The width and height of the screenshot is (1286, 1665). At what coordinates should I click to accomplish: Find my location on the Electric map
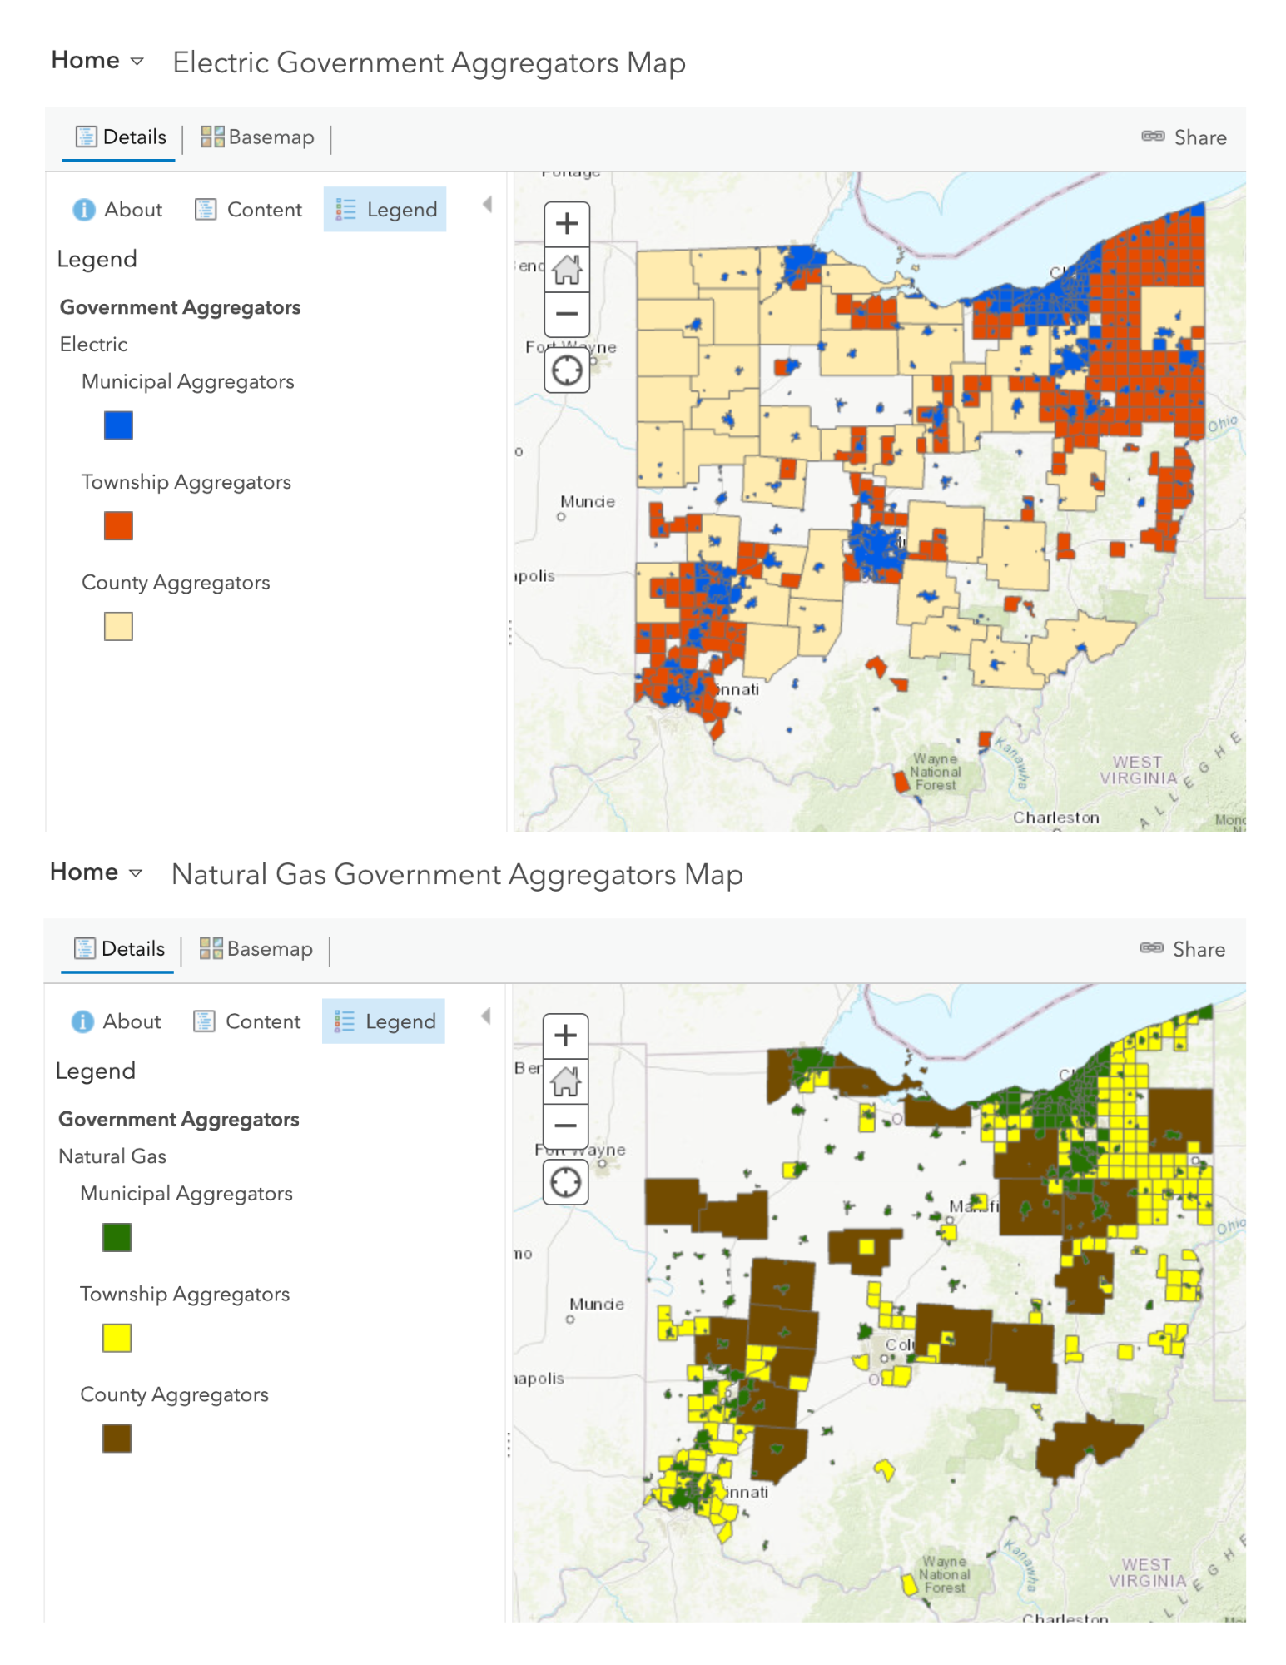(x=567, y=370)
